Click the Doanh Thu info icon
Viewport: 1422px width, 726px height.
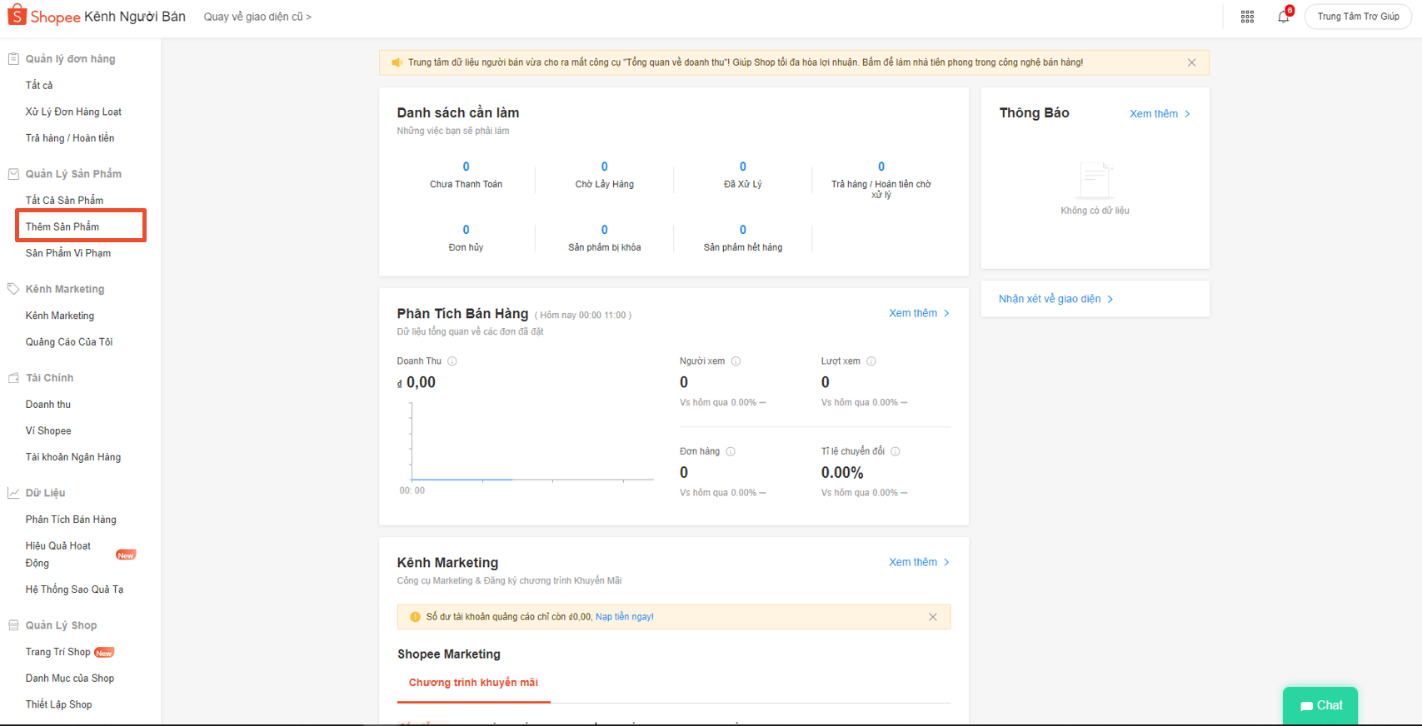(x=452, y=361)
